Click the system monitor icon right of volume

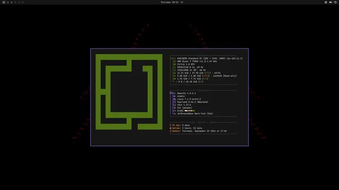point(335,2)
